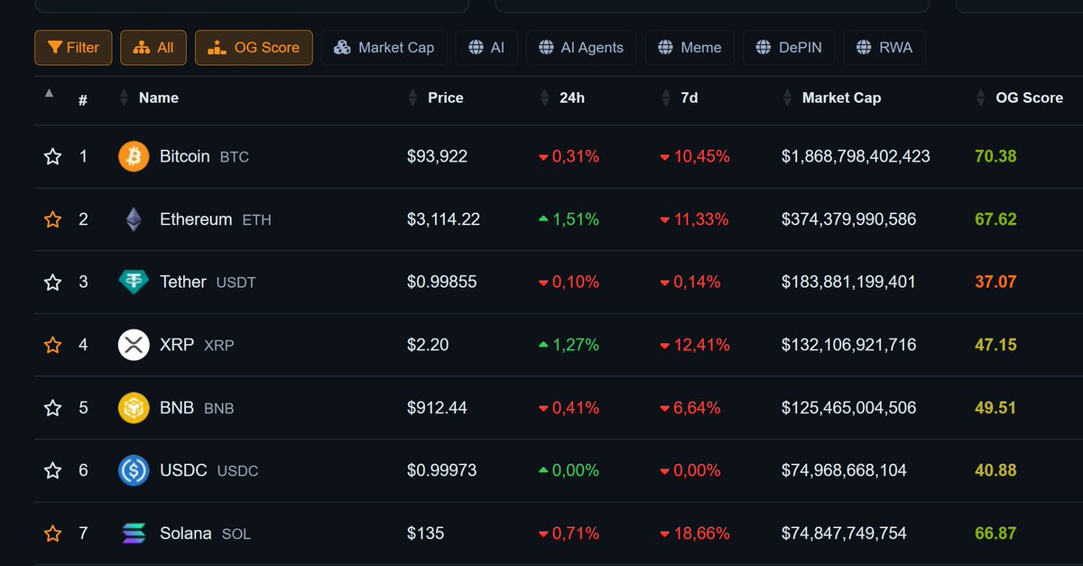The height and width of the screenshot is (566, 1083).
Task: Toggle favorite star for Ethereum
Action: [x=52, y=219]
